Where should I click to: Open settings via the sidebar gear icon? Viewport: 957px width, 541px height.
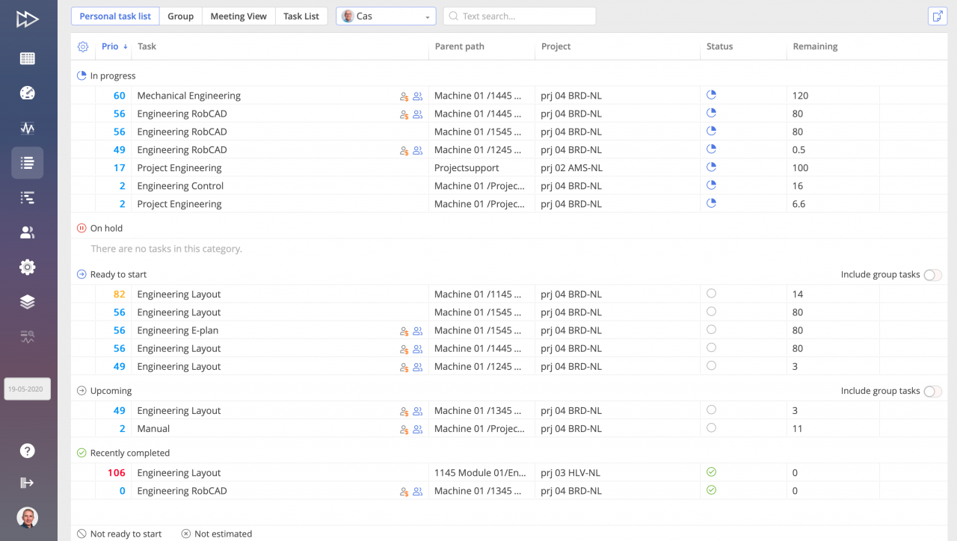point(27,267)
